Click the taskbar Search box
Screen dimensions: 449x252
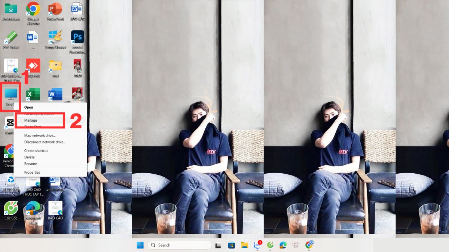point(180,245)
